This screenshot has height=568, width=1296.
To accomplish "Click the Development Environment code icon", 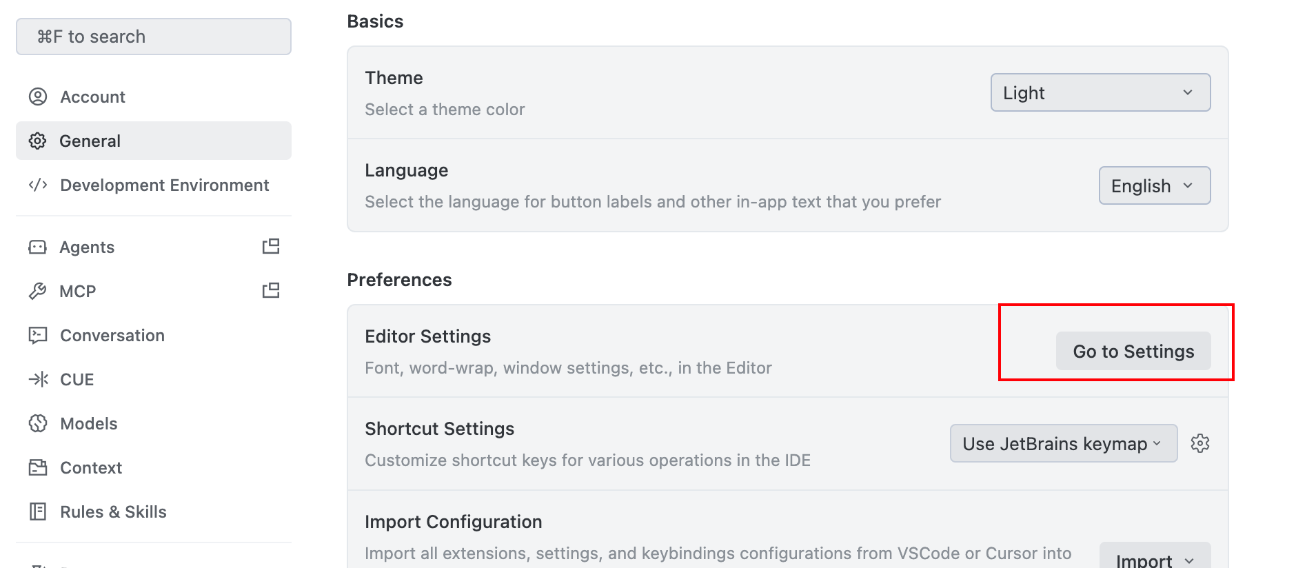I will [38, 185].
